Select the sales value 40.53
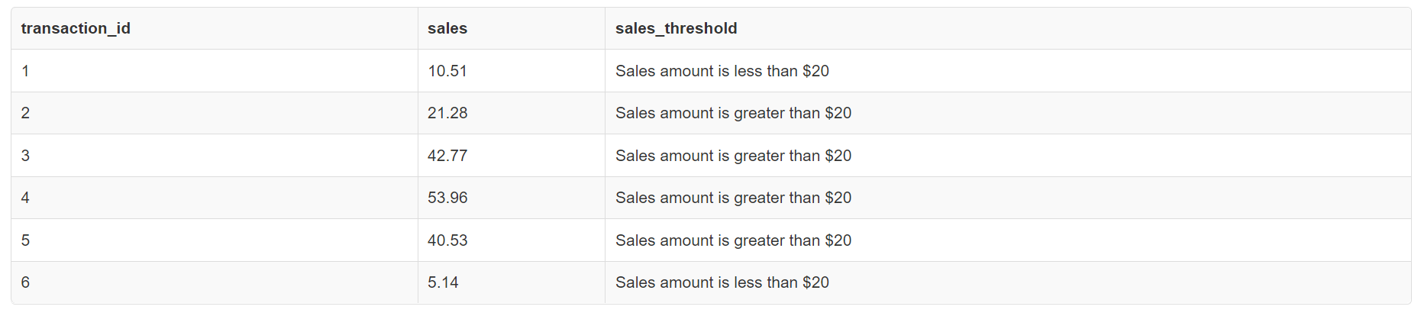The height and width of the screenshot is (316, 1421). coord(447,240)
